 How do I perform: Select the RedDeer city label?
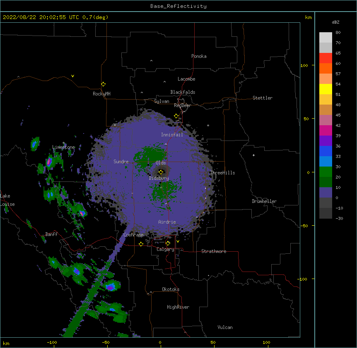coord(182,105)
